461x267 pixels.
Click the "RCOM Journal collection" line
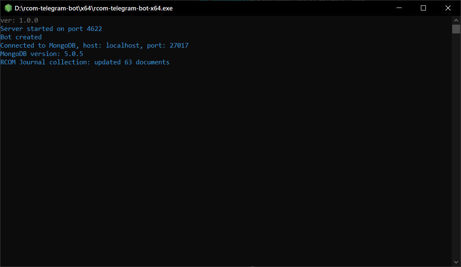(85, 62)
